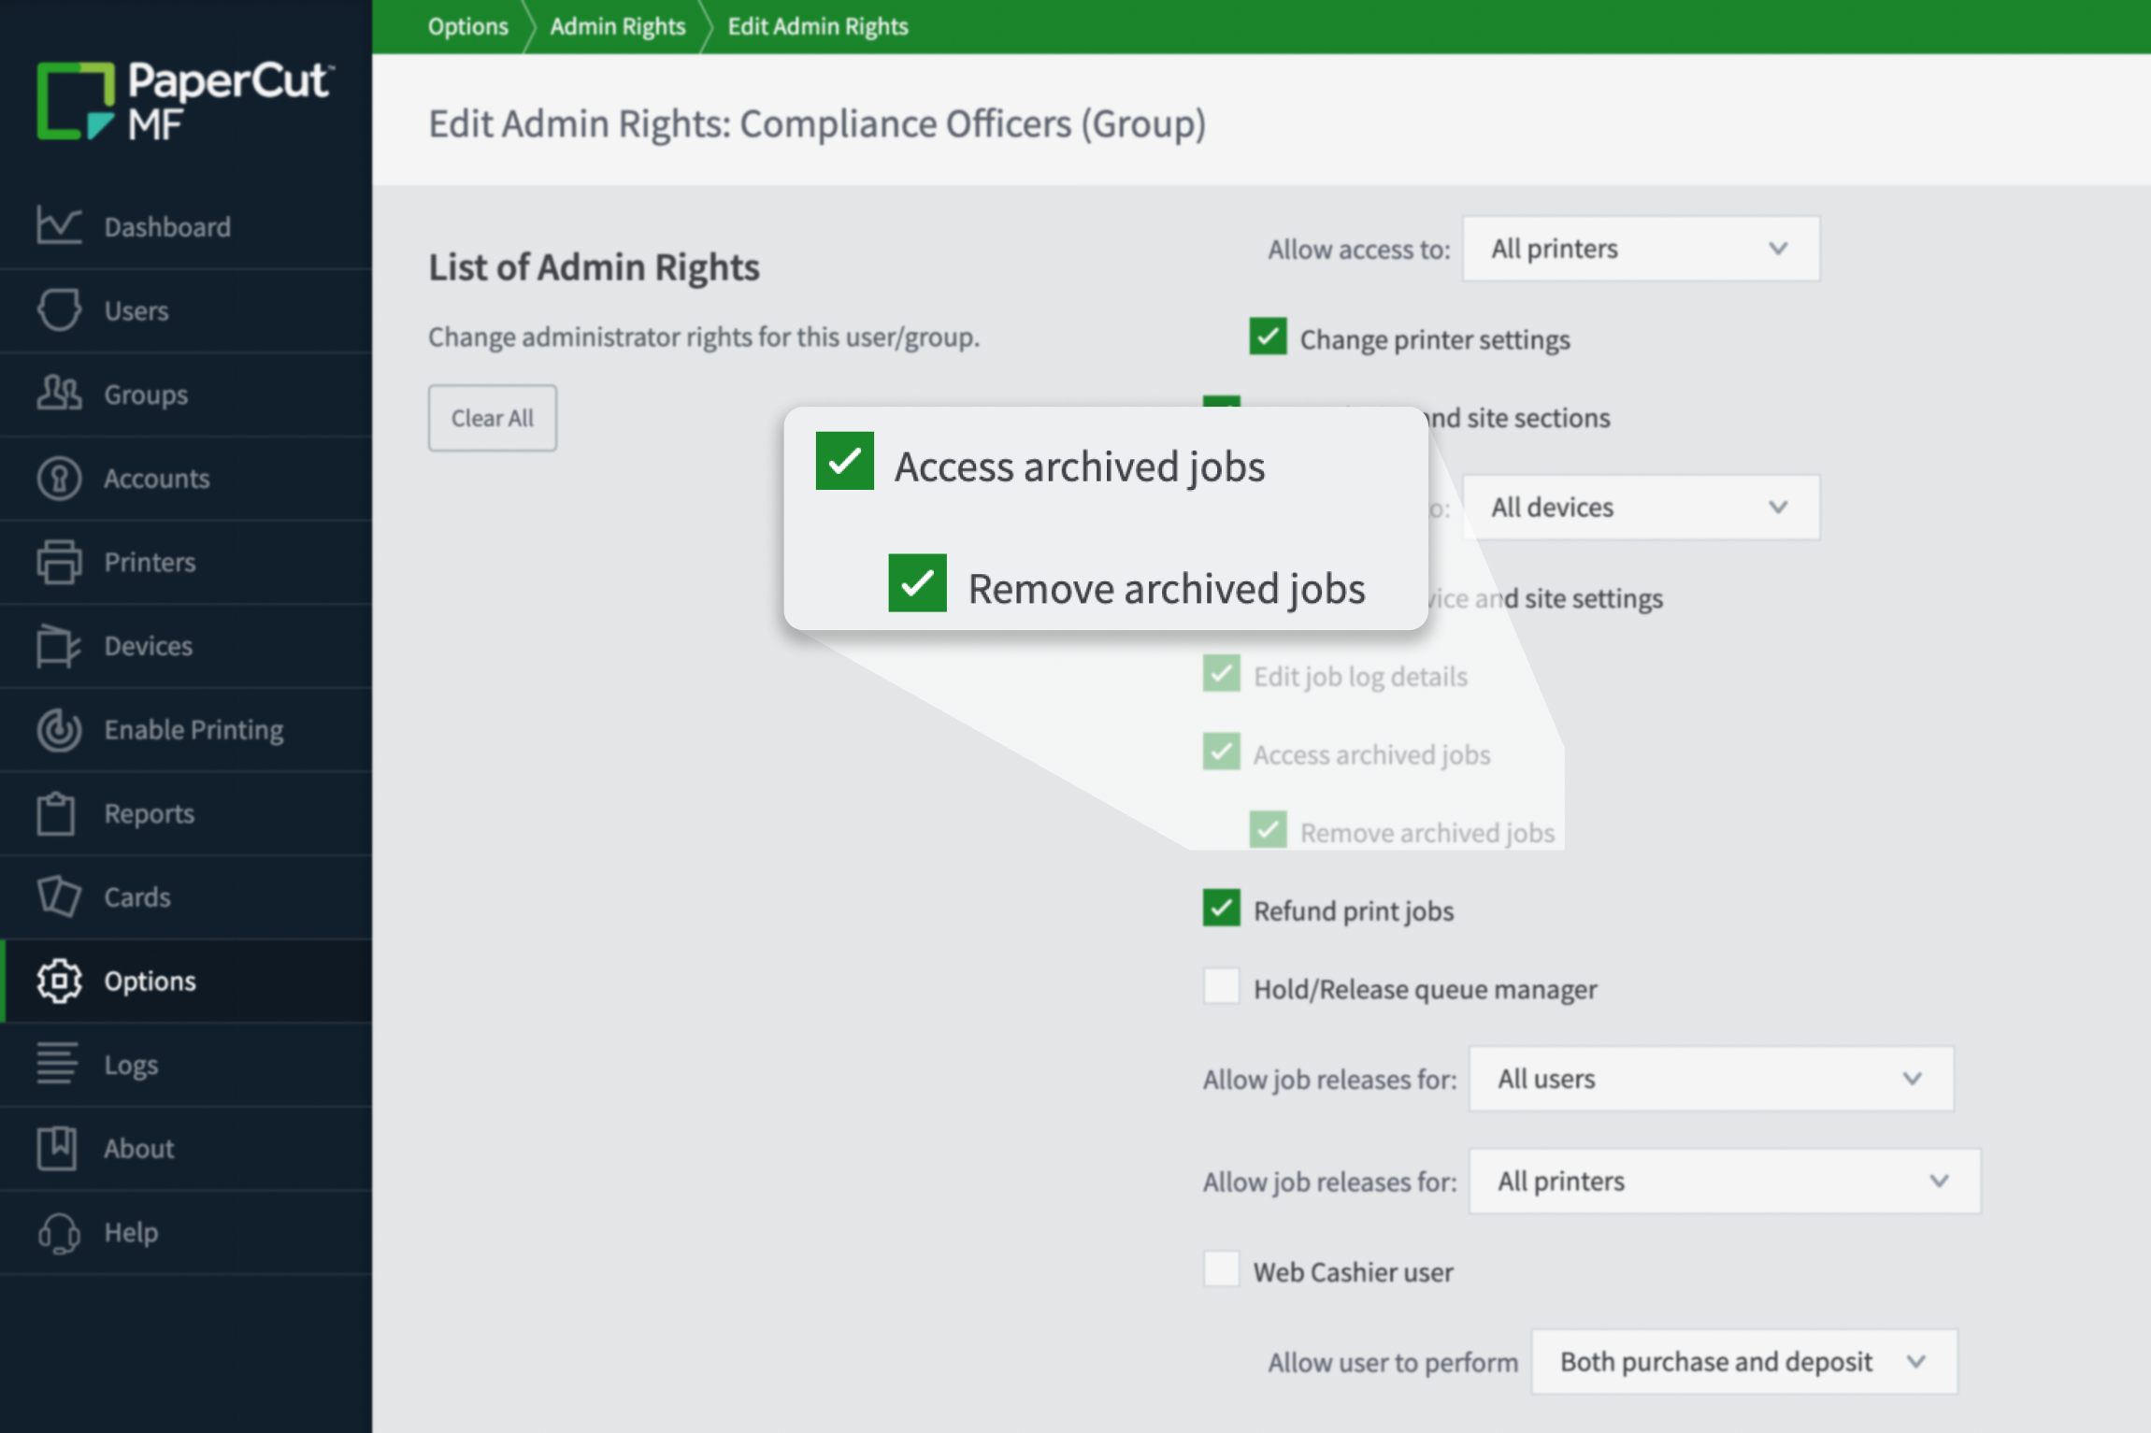The height and width of the screenshot is (1433, 2151).
Task: Open the Dashboard chart icon
Action: [59, 225]
